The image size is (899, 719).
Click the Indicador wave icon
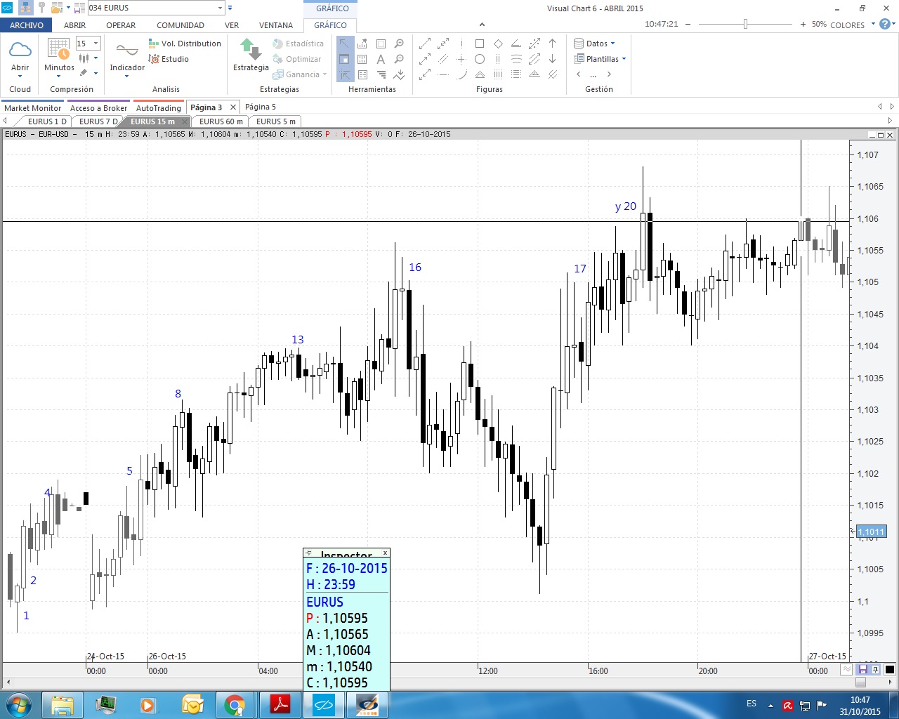pos(127,50)
